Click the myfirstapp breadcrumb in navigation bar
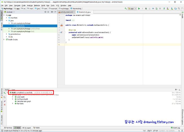This screenshot has width=184, height=132. [x=64, y=9]
